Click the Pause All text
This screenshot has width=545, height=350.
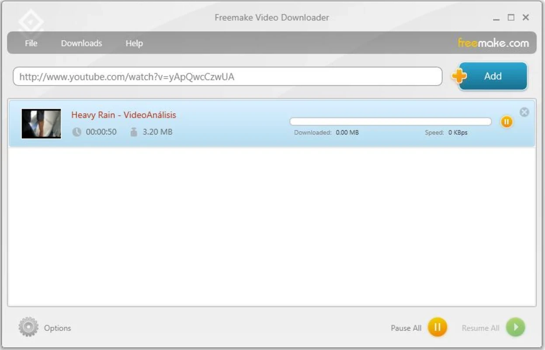click(x=406, y=328)
